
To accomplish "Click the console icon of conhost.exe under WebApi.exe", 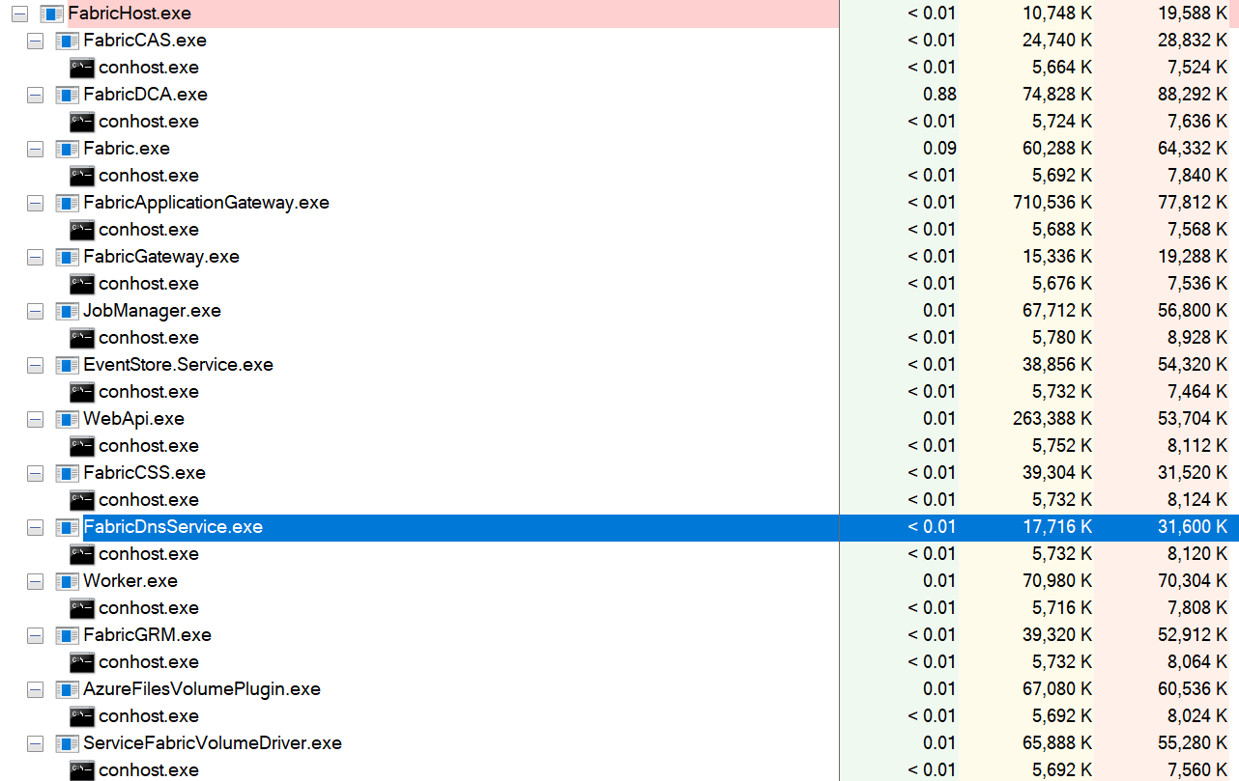I will [82, 446].
